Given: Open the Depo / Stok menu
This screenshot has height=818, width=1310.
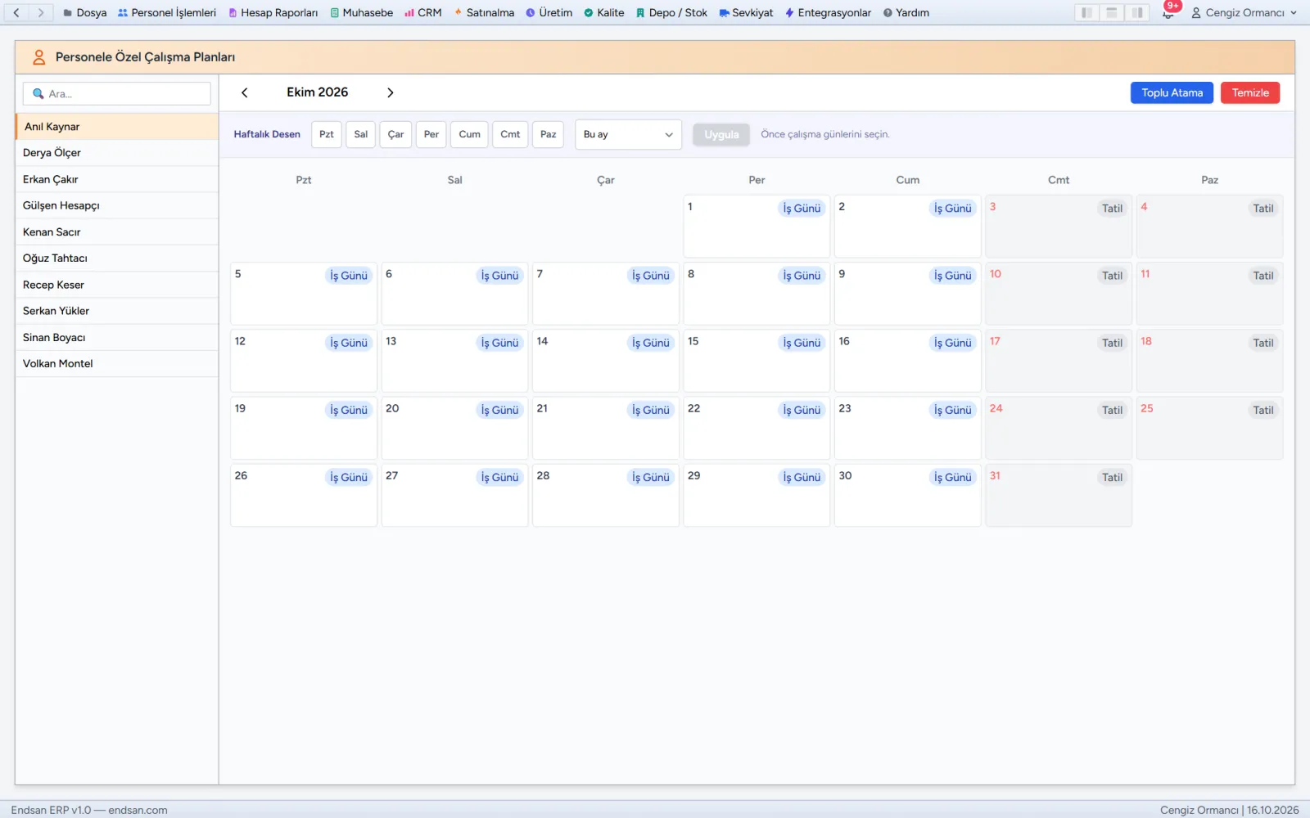Looking at the screenshot, I should point(671,12).
